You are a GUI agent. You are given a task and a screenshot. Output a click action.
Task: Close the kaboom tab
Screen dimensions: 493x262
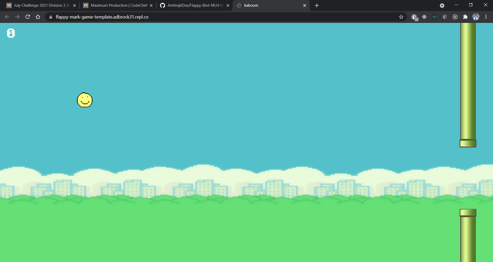305,5
